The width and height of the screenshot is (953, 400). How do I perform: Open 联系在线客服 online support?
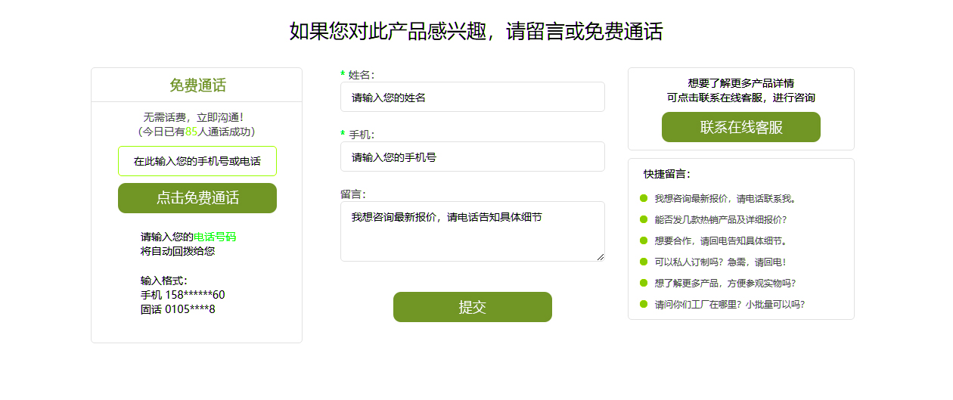[740, 127]
